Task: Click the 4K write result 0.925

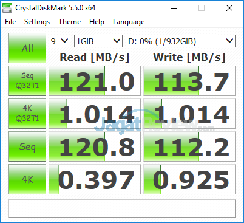Action: click(x=189, y=179)
